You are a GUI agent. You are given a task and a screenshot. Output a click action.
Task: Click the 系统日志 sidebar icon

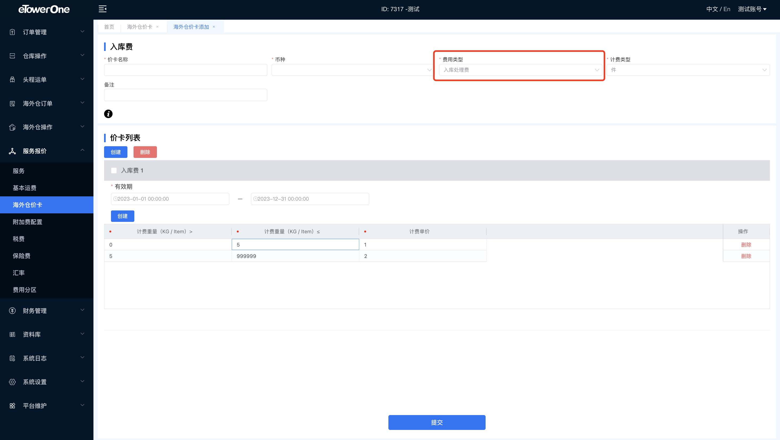pyautogui.click(x=12, y=358)
